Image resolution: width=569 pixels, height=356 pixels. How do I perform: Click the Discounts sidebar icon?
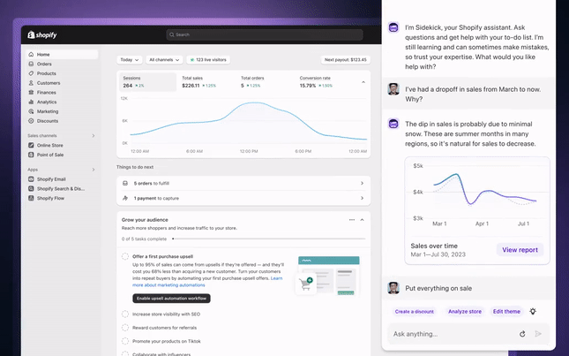[32, 121]
